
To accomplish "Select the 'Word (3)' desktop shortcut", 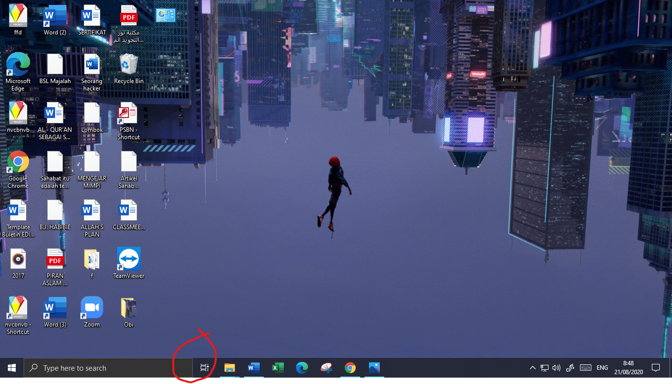I will tap(55, 312).
